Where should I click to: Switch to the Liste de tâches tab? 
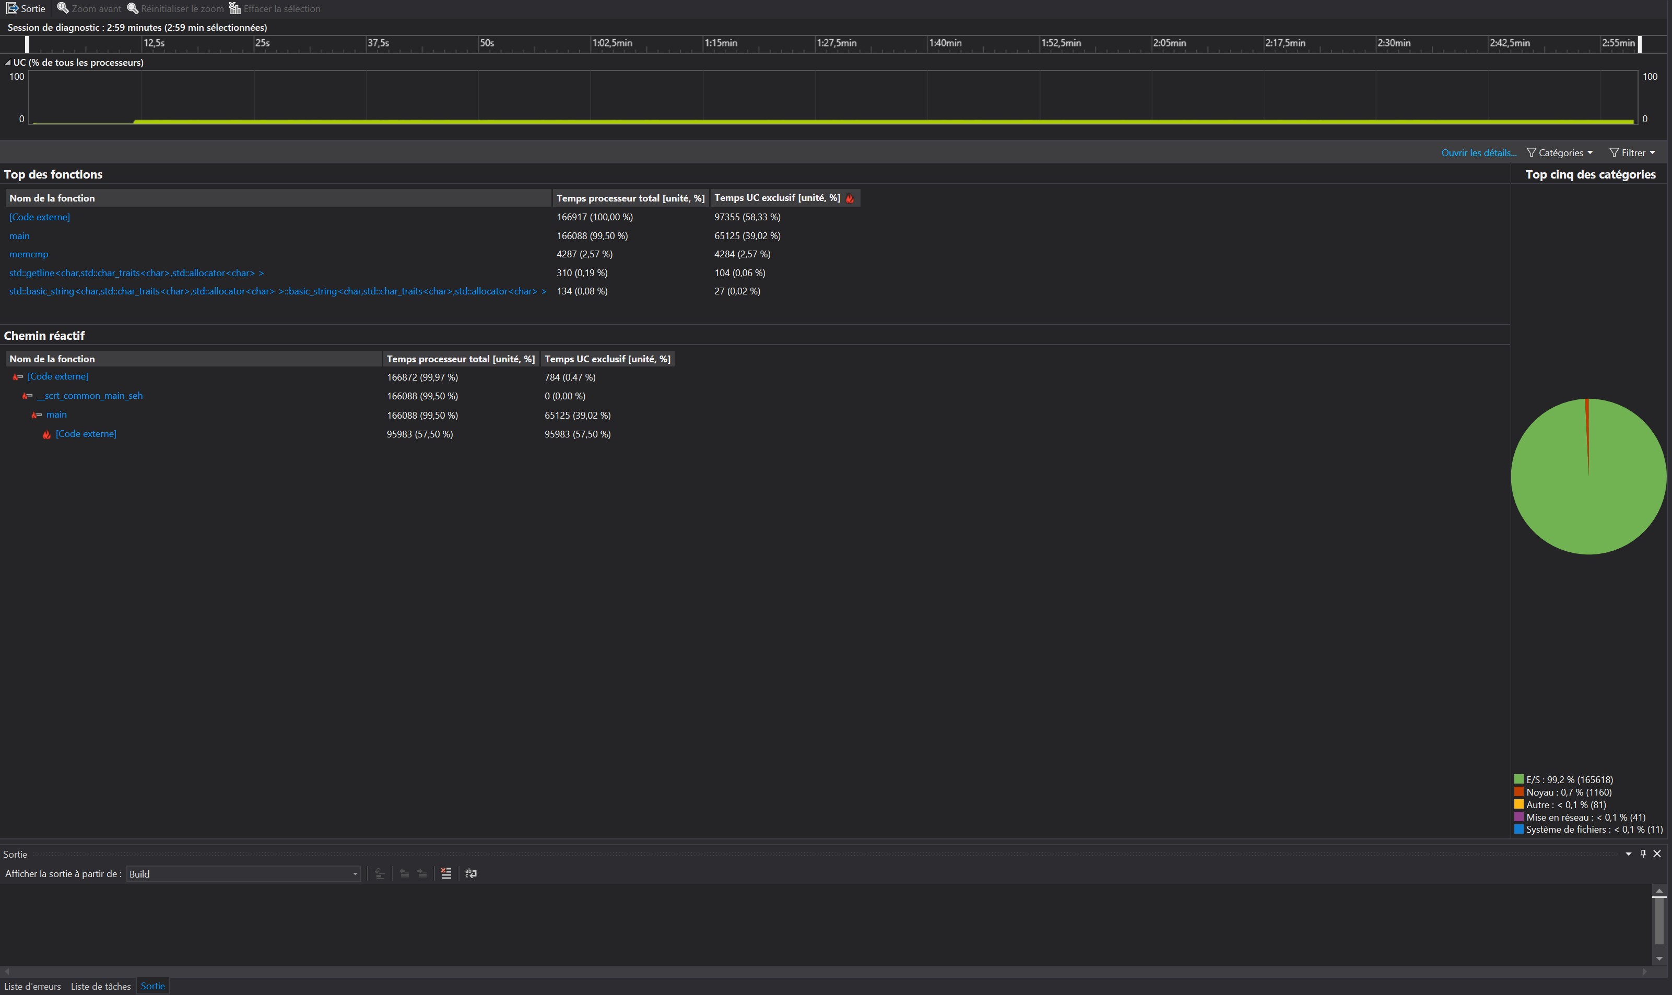coord(101,986)
